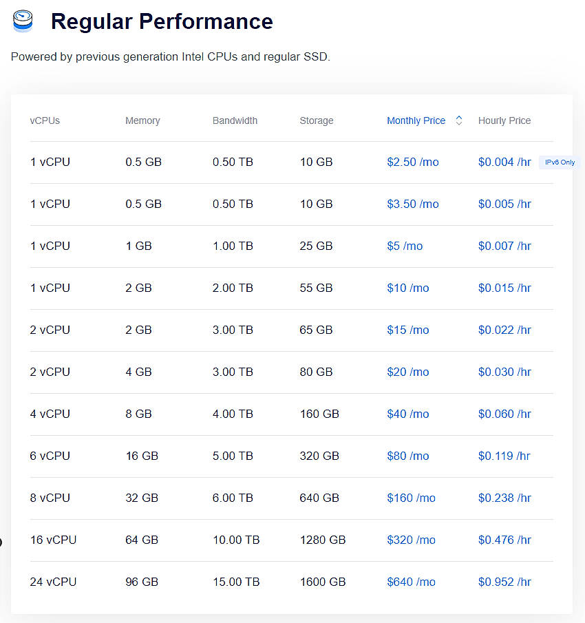
Task: Click the $0.022 /hr hourly price
Action: pos(504,330)
